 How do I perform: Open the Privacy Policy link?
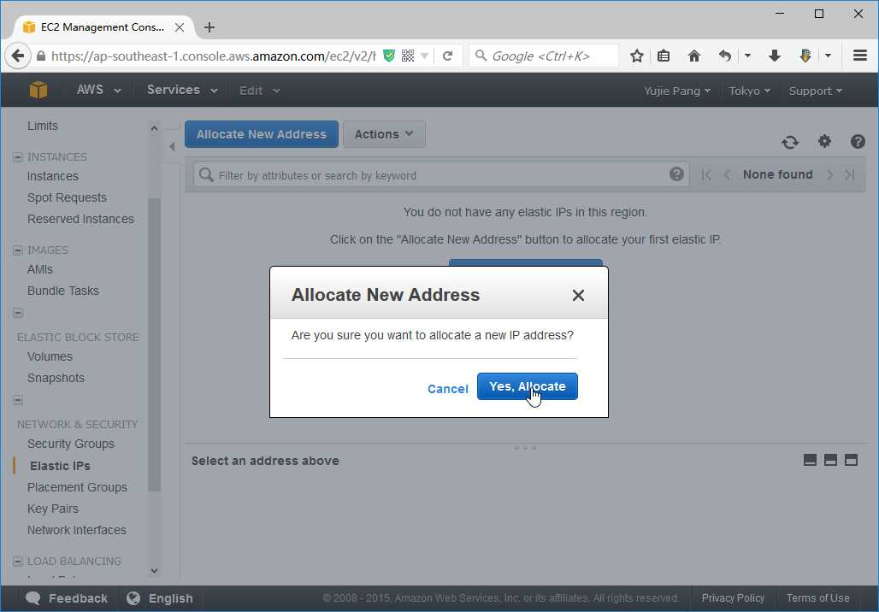(733, 598)
